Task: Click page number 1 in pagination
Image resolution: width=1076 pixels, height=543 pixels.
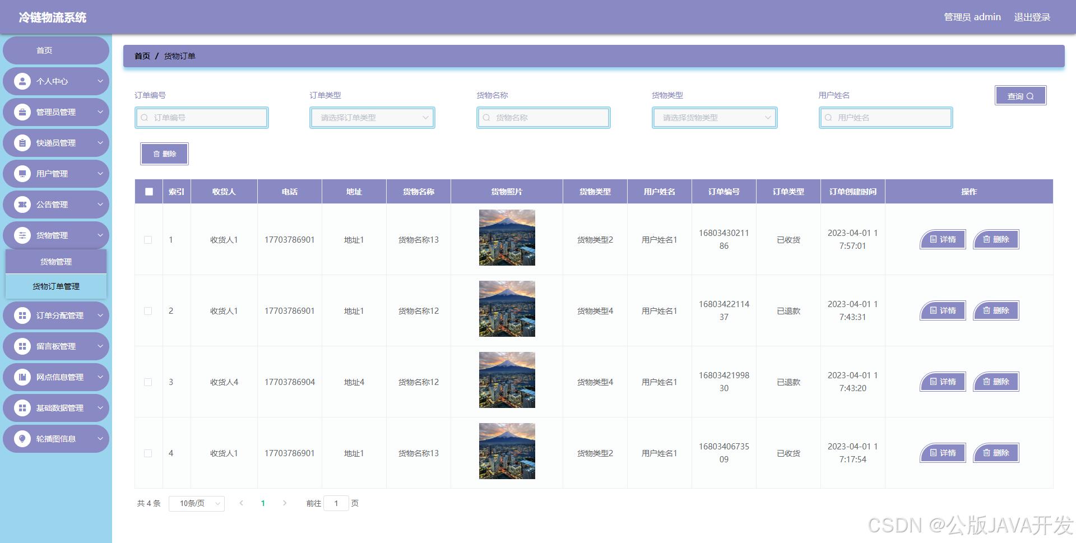Action: pos(263,503)
